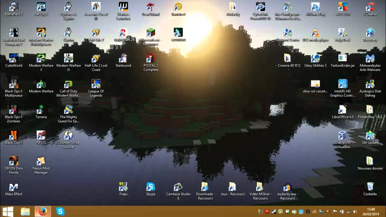Click the Fraps shortcut icon

(x=123, y=187)
